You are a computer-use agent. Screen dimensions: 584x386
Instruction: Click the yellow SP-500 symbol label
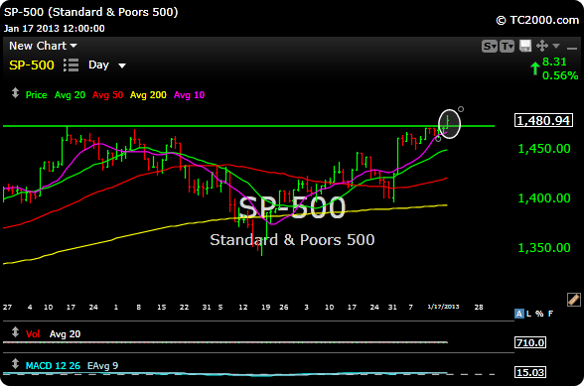coord(32,65)
